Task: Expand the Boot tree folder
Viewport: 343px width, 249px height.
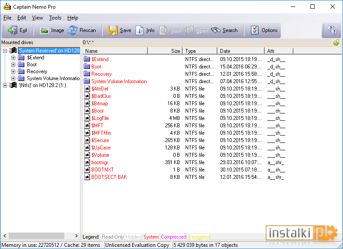Action: (x=13, y=65)
